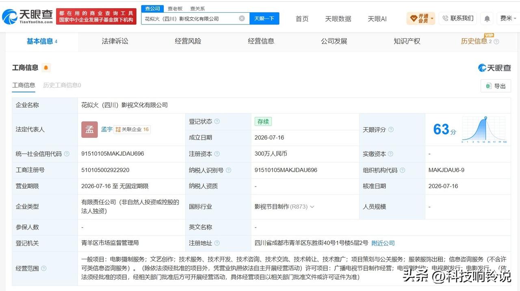The image size is (520, 291).
Task: Click help icon beside 组织机构代码
Action: click(x=402, y=170)
